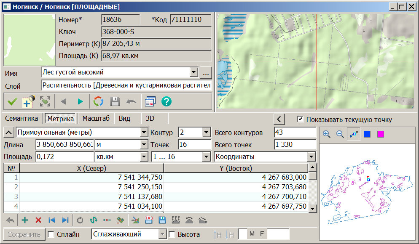Viewport: 419px width, 244px height.
Task: Enable the Сплайн checkbox
Action: coord(51,234)
